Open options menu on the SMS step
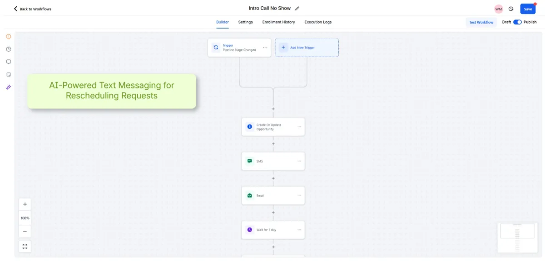The image size is (545, 261). (x=299, y=161)
